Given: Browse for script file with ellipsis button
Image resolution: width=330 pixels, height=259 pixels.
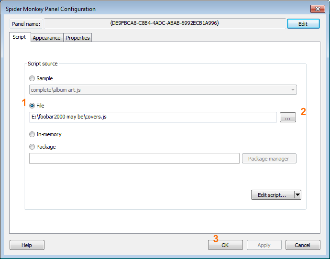Looking at the screenshot, I should pos(287,118).
